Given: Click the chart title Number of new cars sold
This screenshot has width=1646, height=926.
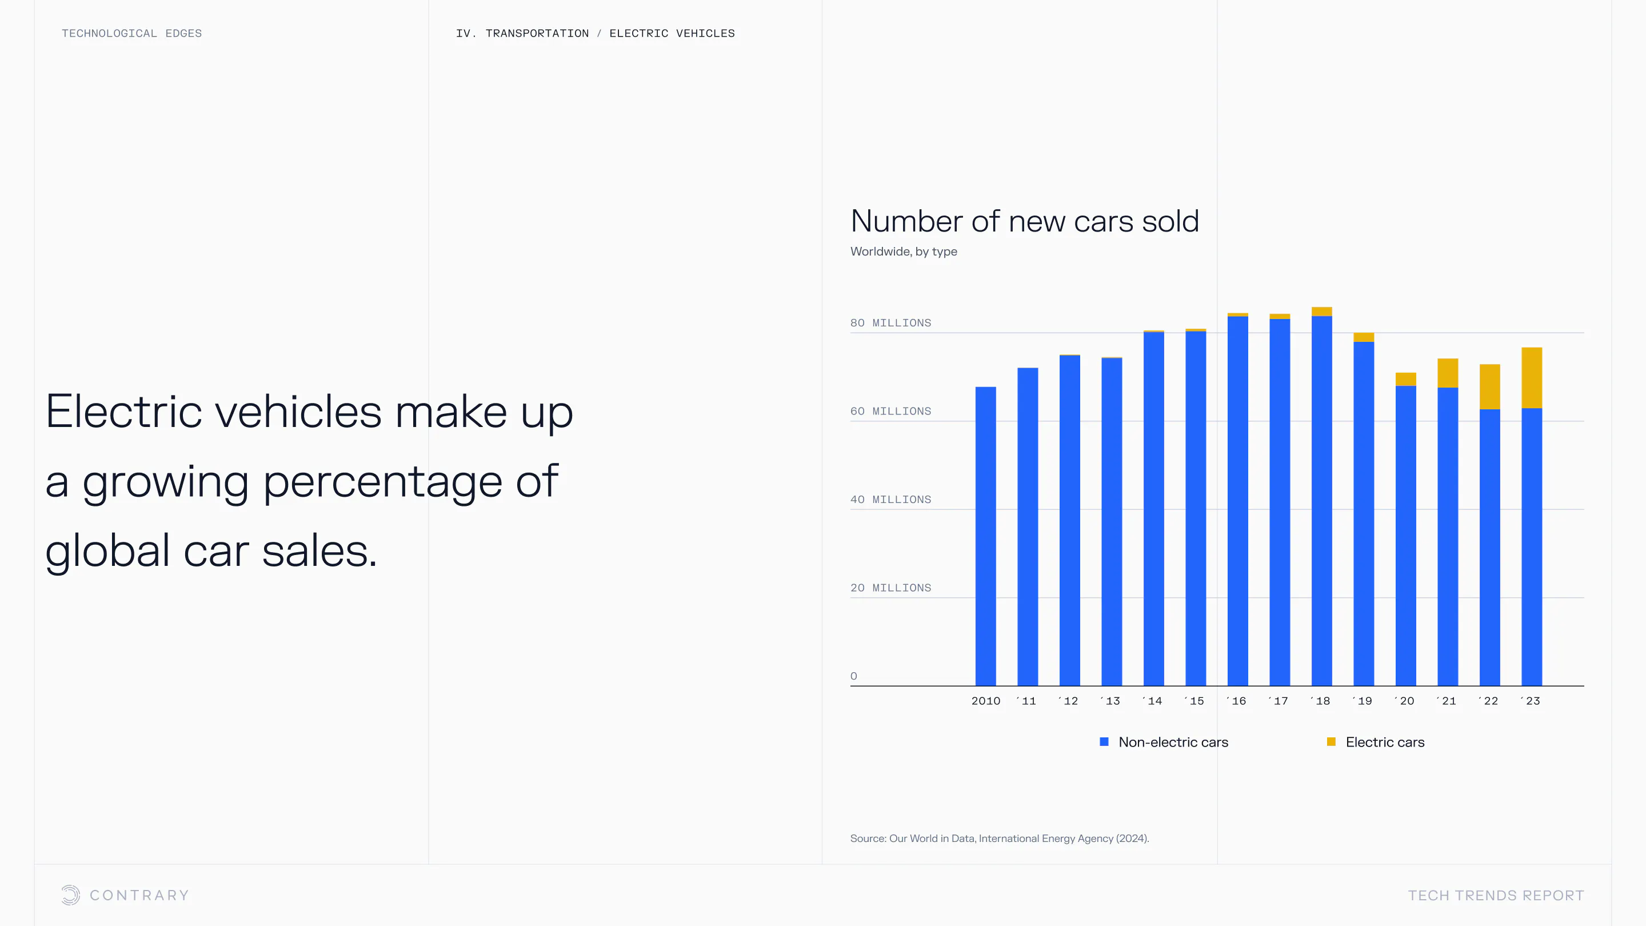Looking at the screenshot, I should 1024,221.
